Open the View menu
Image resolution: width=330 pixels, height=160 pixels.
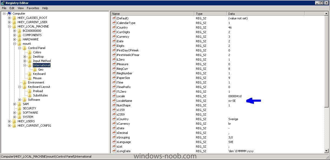coord(21,8)
